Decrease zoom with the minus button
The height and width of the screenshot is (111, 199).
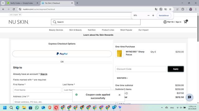(x=149, y=15)
